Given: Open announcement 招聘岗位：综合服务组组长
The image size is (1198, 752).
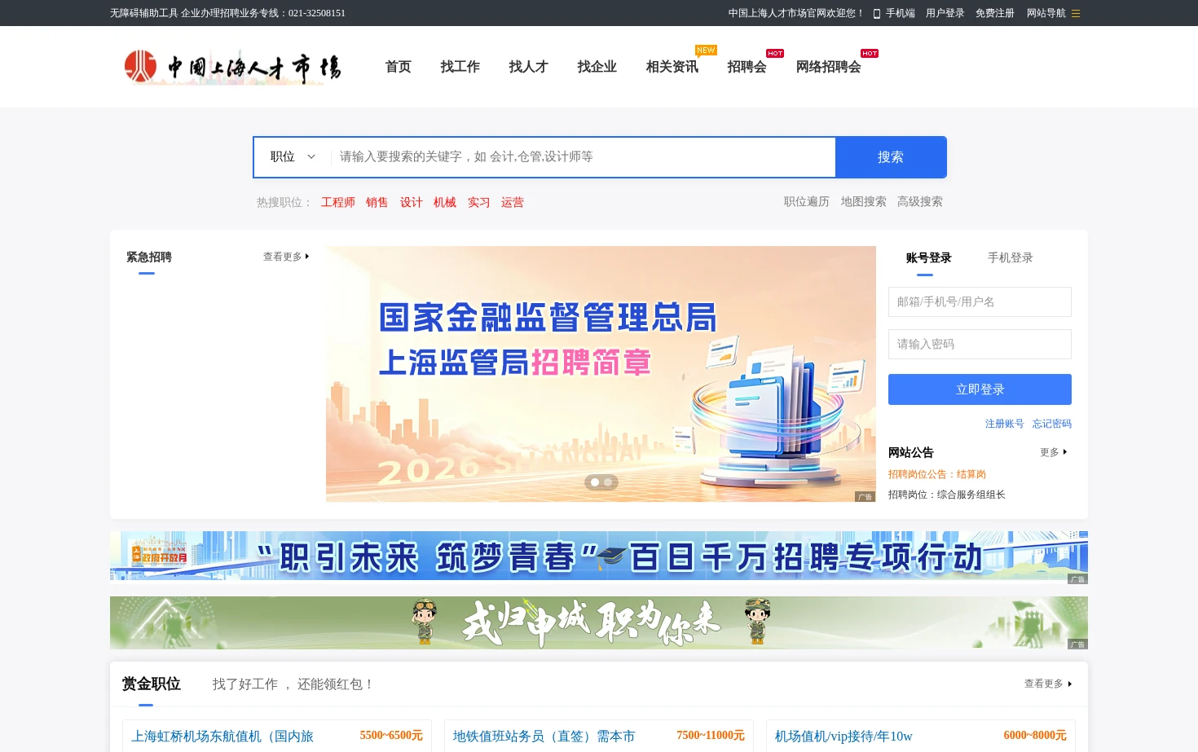Looking at the screenshot, I should (x=947, y=495).
